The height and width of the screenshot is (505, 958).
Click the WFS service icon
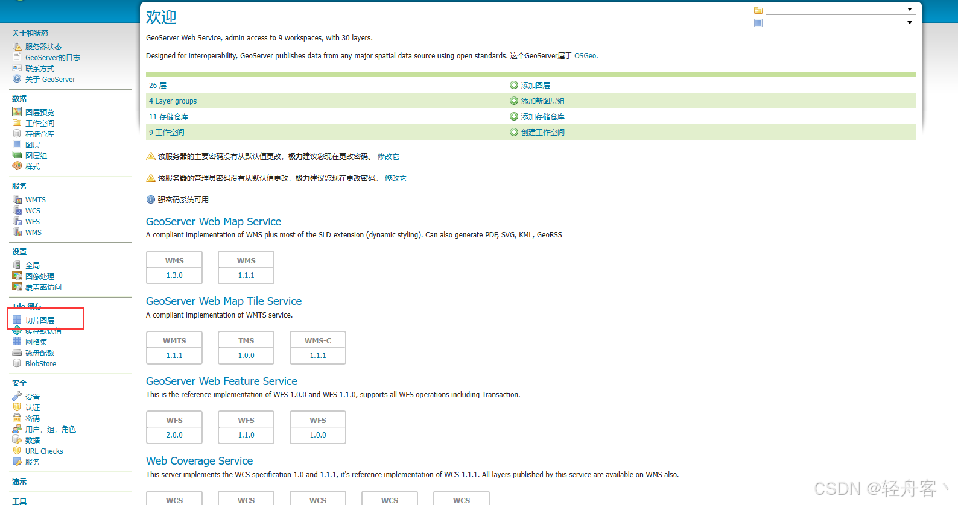tap(17, 221)
